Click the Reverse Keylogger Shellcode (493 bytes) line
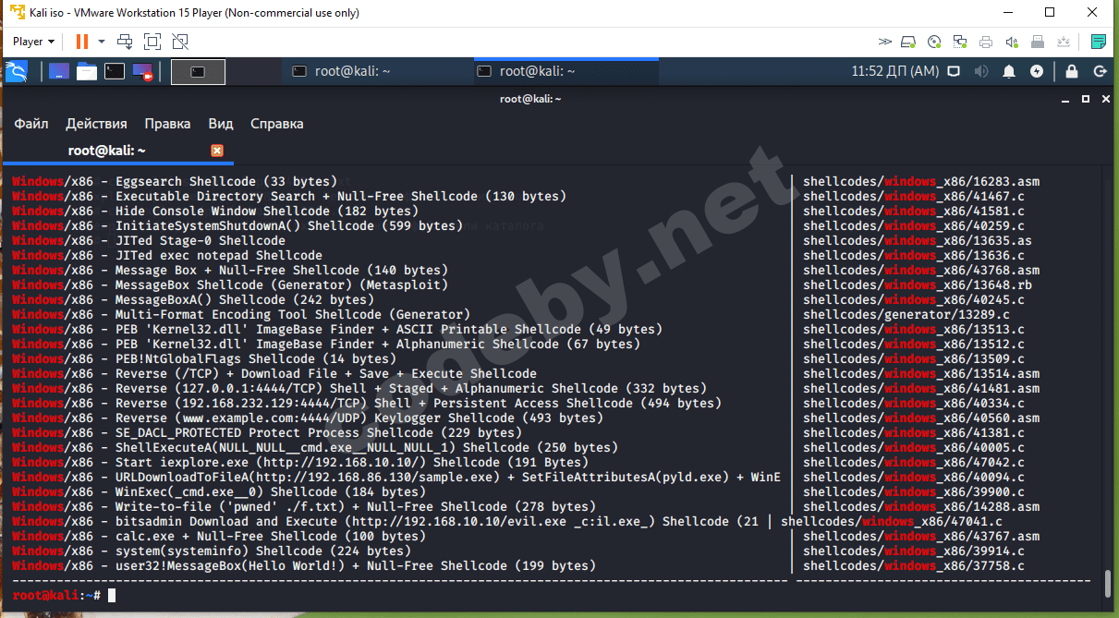The image size is (1119, 618). pos(308,418)
